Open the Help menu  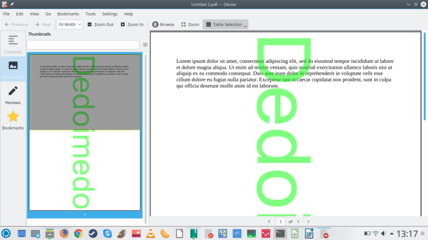click(x=128, y=14)
